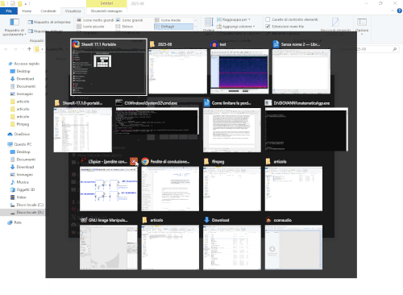Choose Icone piccole layout
This screenshot has height=295, width=403.
tap(90, 27)
